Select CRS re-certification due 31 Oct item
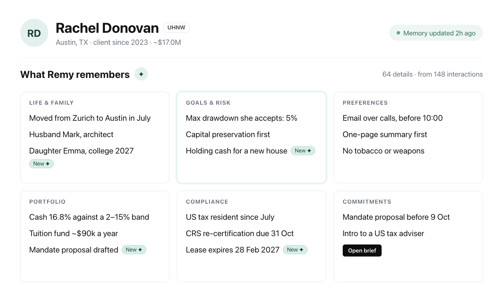The height and width of the screenshot is (301, 503). [240, 233]
